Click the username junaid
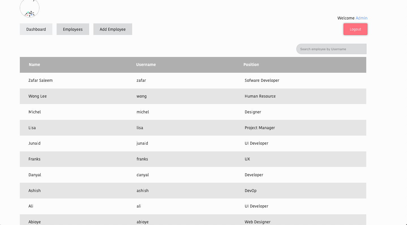Image resolution: width=407 pixels, height=225 pixels. 142,143
